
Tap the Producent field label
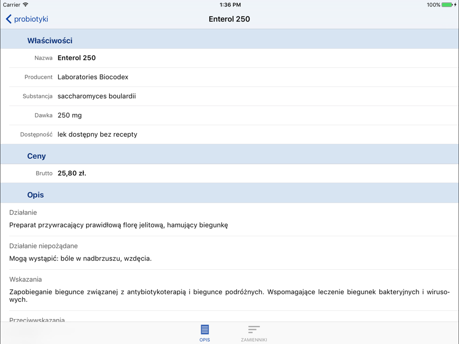coord(39,77)
